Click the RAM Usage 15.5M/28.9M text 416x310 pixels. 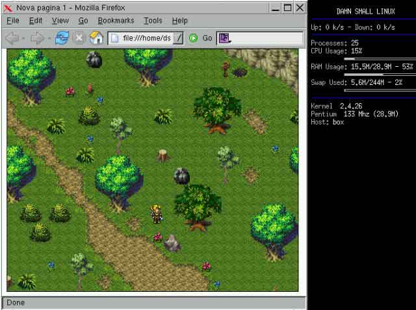(x=361, y=67)
